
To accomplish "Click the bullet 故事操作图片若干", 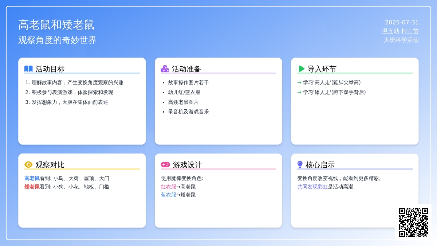I will pyautogui.click(x=189, y=82).
